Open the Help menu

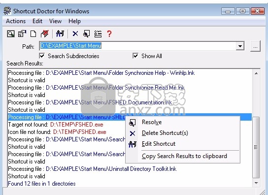point(74,21)
